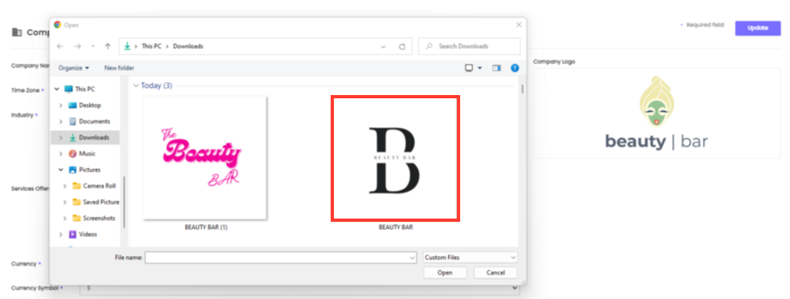Go back using the back arrow
The height and width of the screenshot is (299, 790).
coord(60,46)
